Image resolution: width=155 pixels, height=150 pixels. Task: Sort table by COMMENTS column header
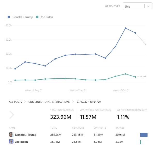tap(100, 128)
